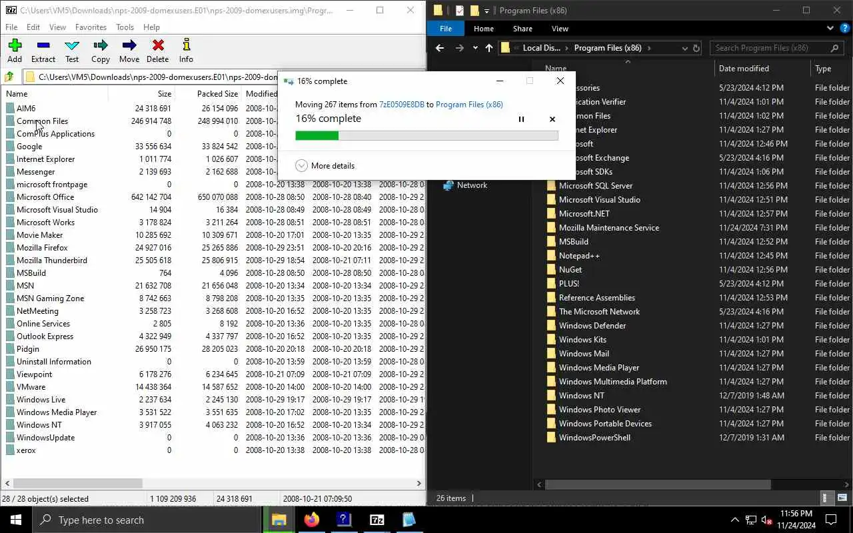Go up to parent folder in Explorer
Image resolution: width=853 pixels, height=533 pixels.
click(489, 48)
